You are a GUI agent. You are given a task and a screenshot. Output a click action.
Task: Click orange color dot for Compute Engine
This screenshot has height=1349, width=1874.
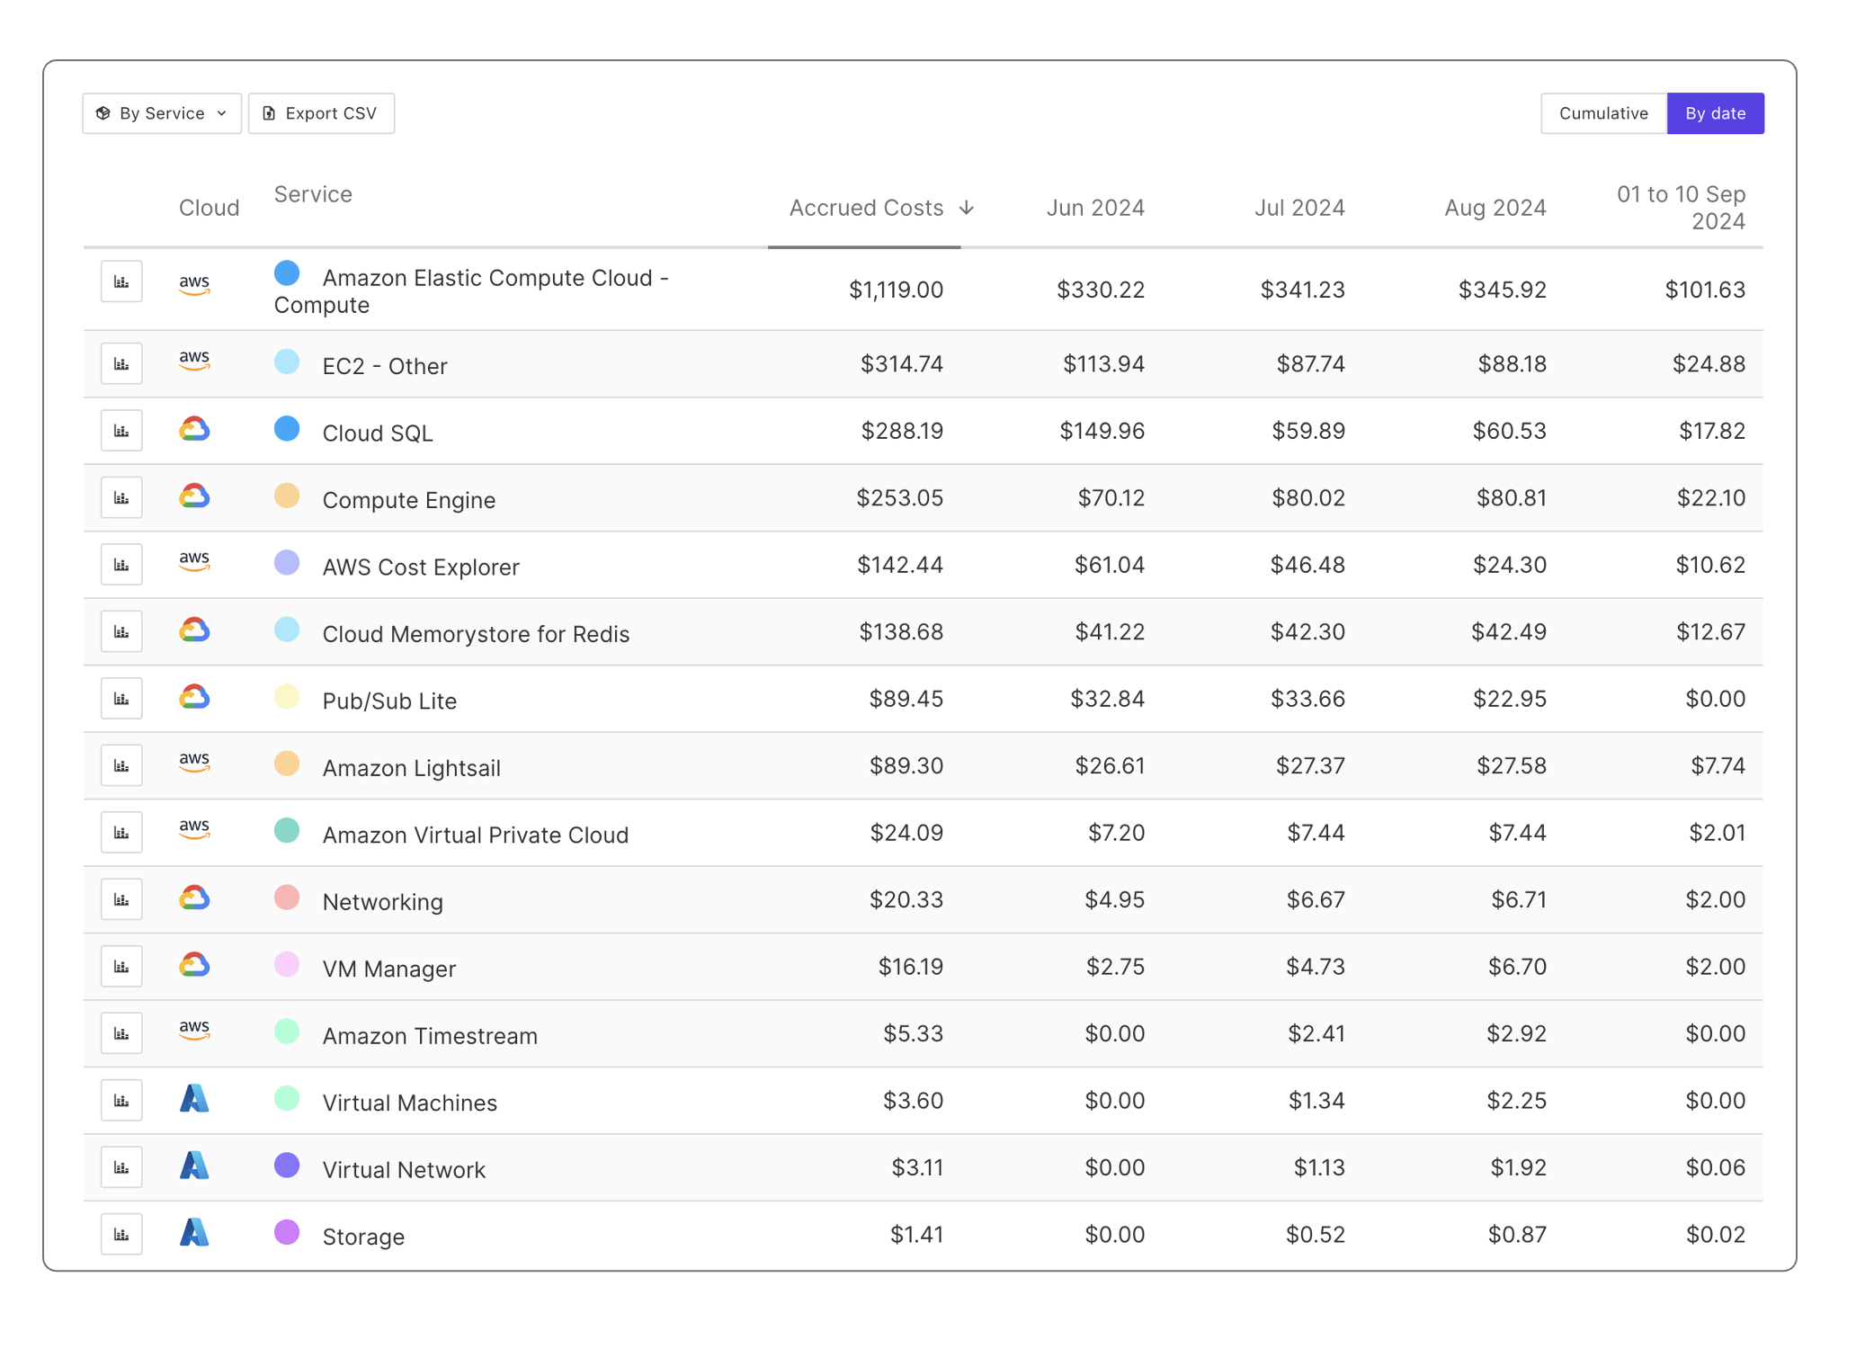[287, 496]
